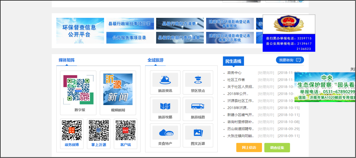Click the 景区景点 signpost icon

coord(198,80)
